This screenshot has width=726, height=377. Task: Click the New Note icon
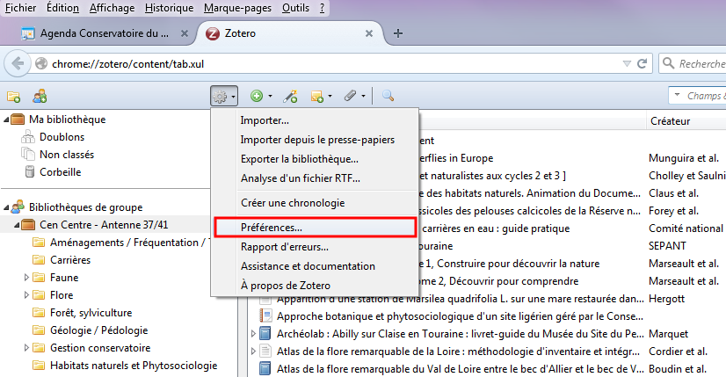pos(316,96)
